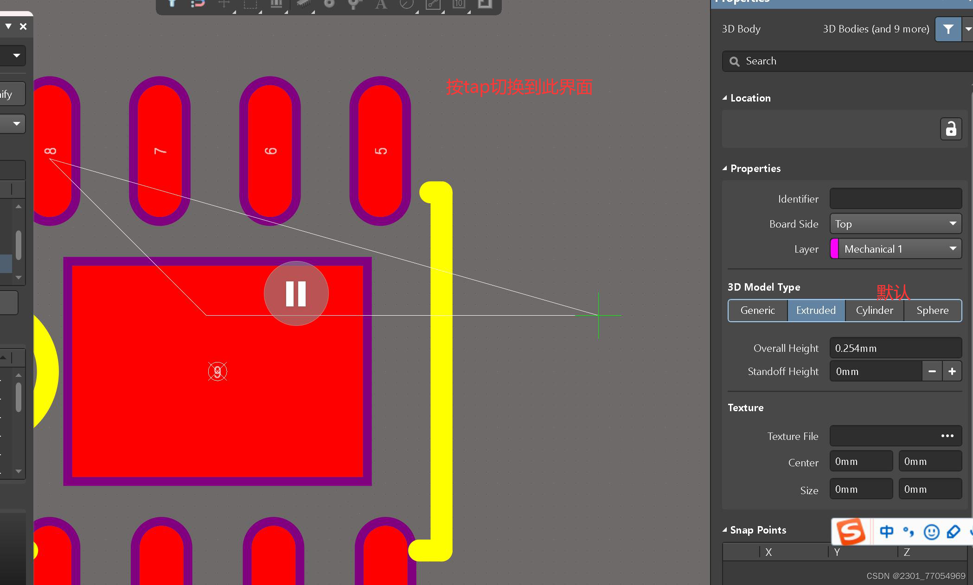Select Generic 3D model type
Viewport: 973px width, 585px height.
757,310
